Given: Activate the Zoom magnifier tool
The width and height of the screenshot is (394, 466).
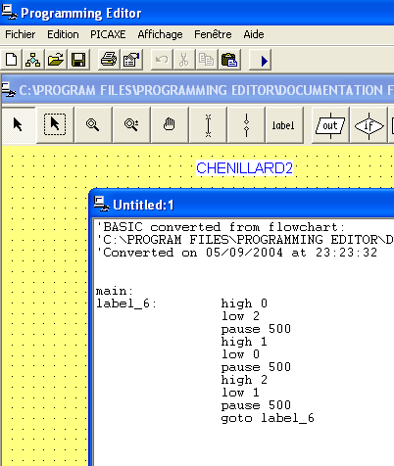Looking at the screenshot, I should tap(93, 124).
